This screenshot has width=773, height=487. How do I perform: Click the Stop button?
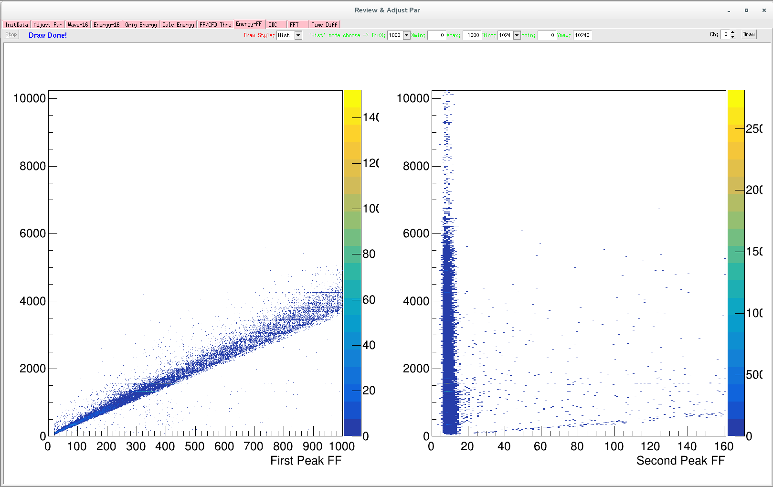pos(11,34)
